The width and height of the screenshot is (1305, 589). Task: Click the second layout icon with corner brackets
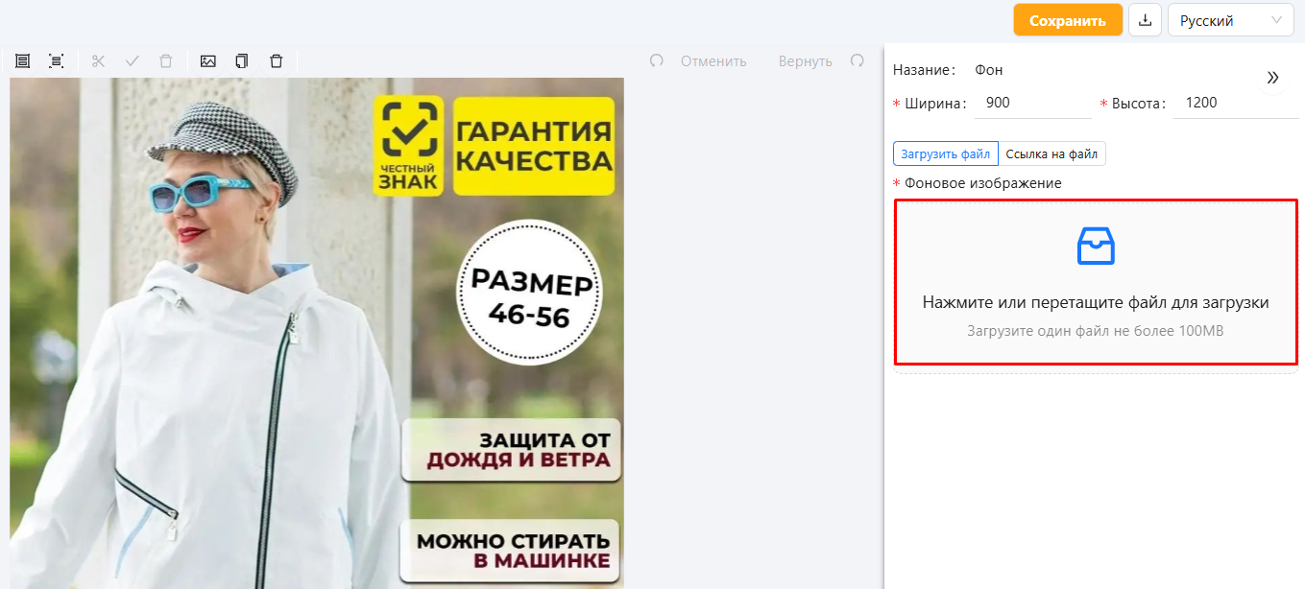point(57,61)
